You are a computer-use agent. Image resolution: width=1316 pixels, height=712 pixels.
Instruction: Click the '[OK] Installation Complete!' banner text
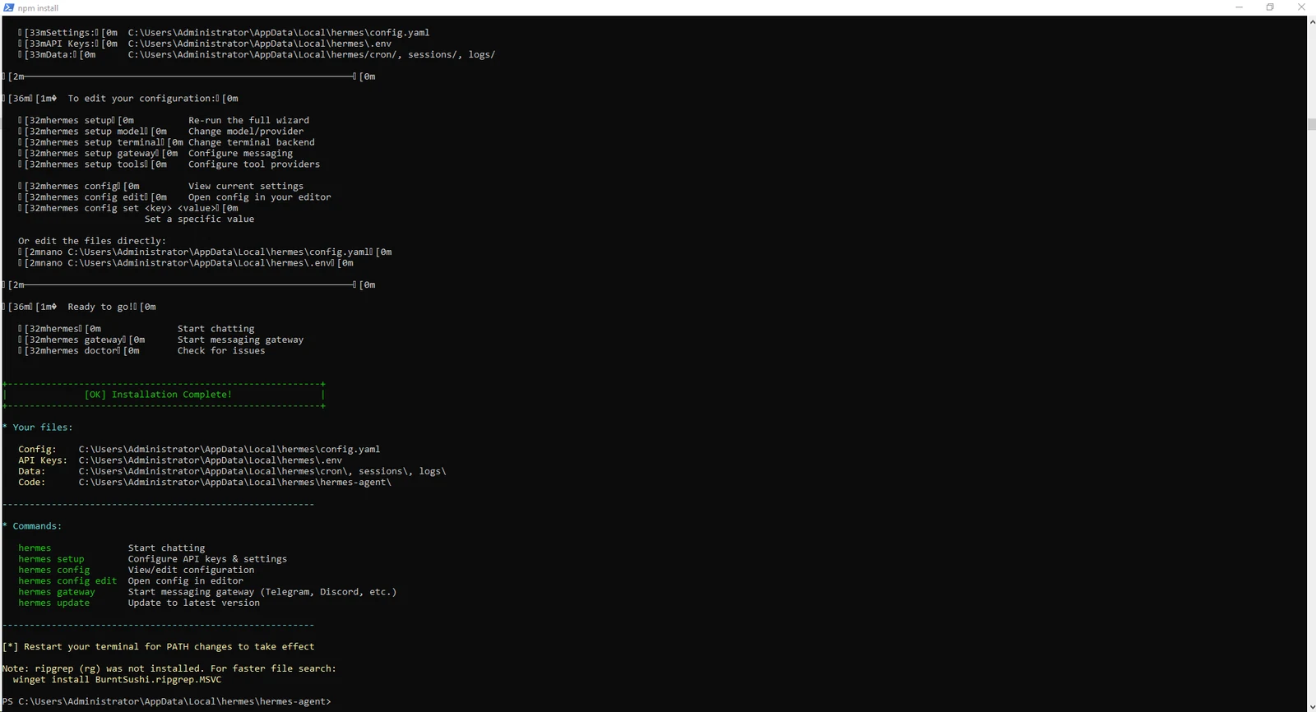[x=158, y=395]
